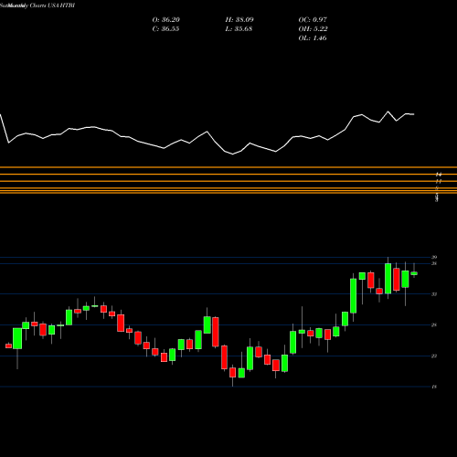Click the indicator axis label 11
The image size is (457, 457).
(x=439, y=181)
